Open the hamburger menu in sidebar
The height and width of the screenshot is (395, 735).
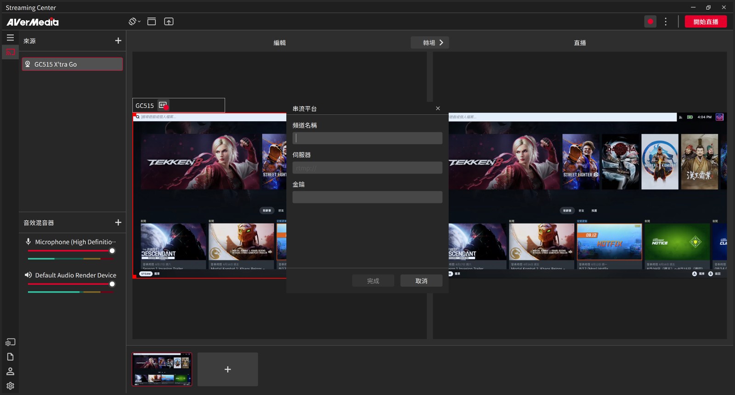[x=10, y=38]
